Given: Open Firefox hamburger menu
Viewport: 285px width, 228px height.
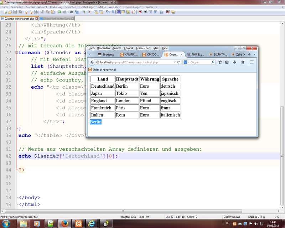Looking at the screenshot, I should [252, 62].
